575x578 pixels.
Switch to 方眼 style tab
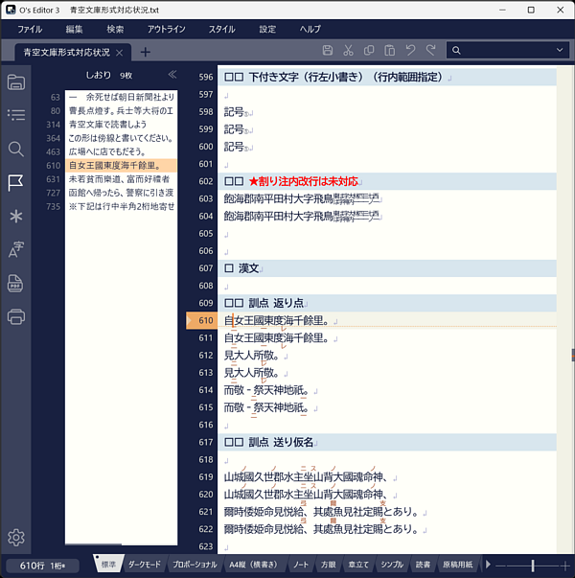[328, 565]
